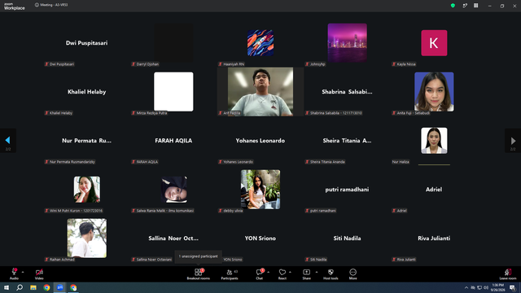This screenshot has height=293, width=521.
Task: Open the Windows Start menu
Action: pyautogui.click(x=7, y=287)
